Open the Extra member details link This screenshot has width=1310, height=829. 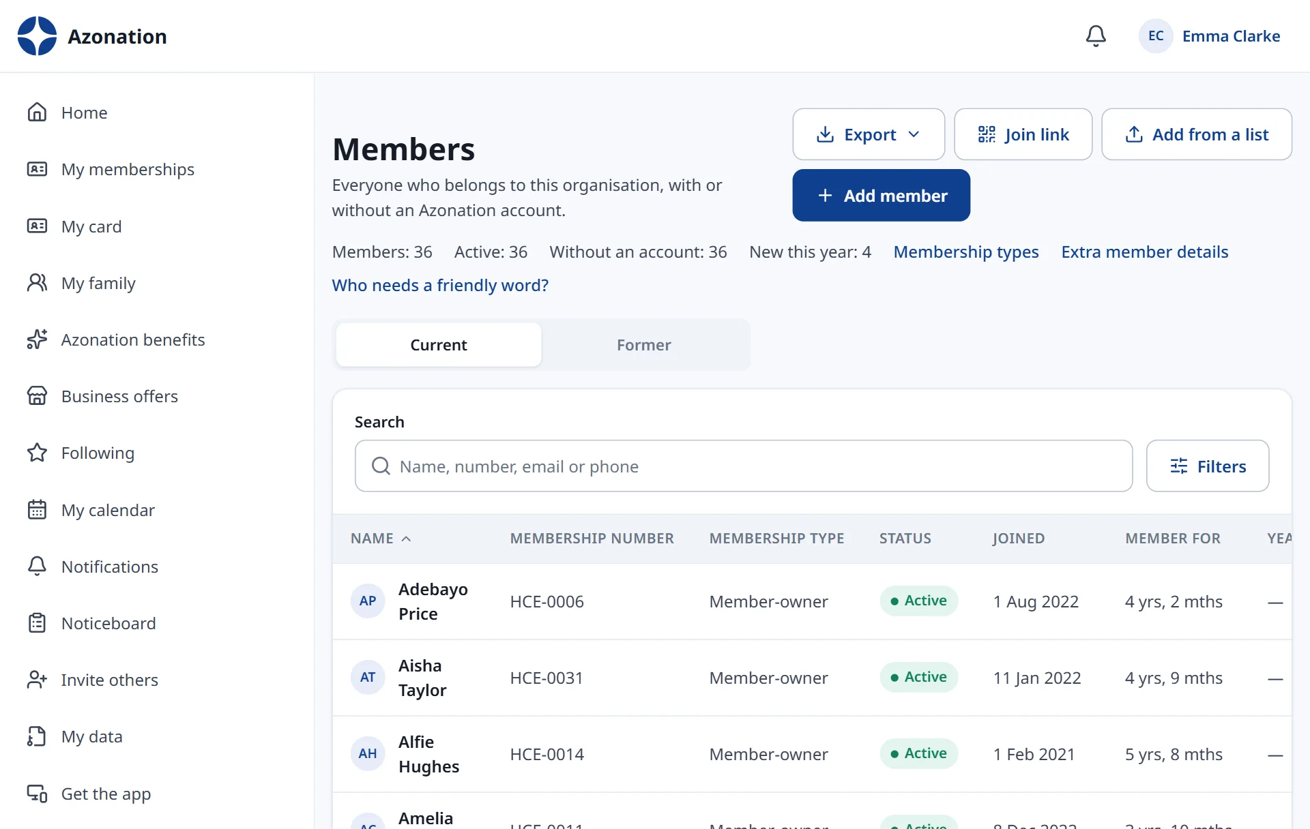tap(1145, 252)
